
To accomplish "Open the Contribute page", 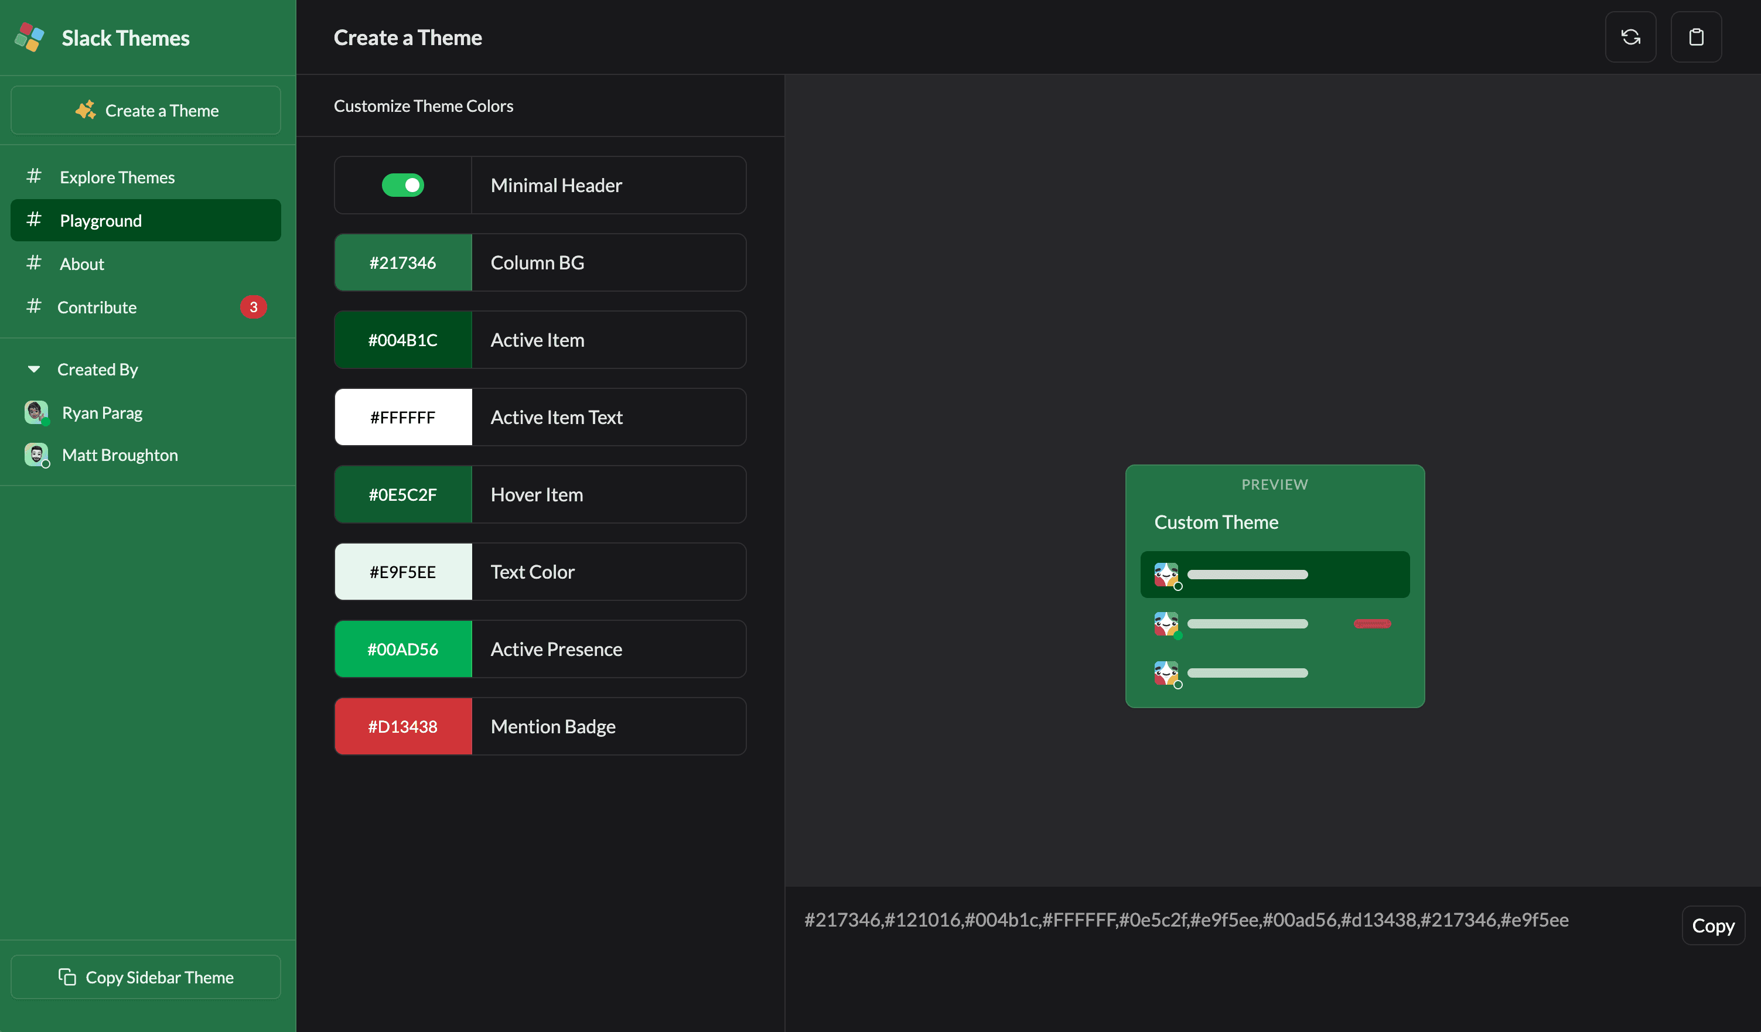I will point(145,307).
